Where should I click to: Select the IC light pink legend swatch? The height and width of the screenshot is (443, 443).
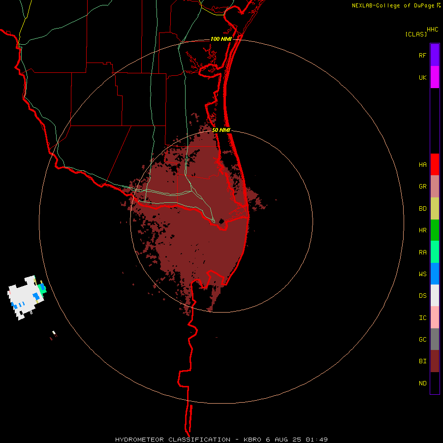click(435, 317)
